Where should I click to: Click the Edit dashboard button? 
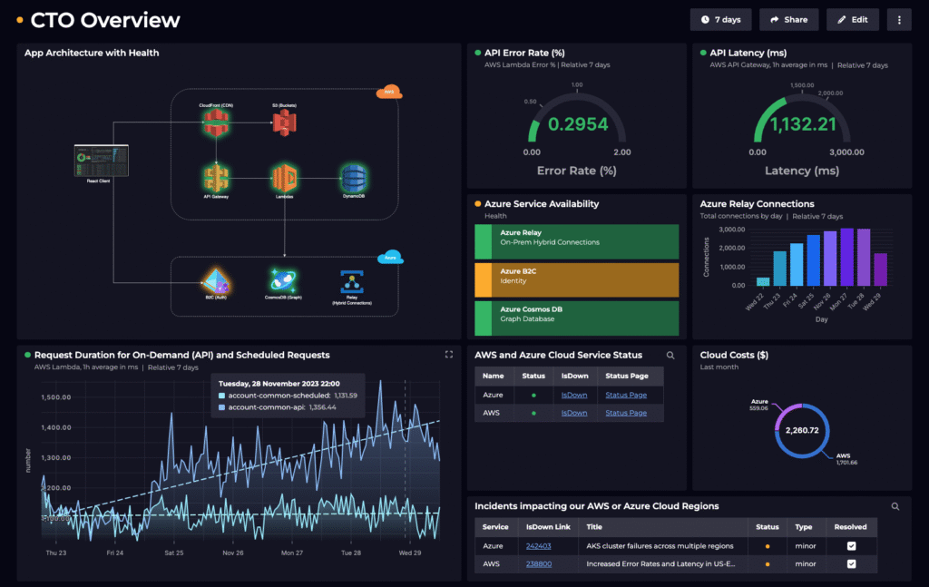[x=853, y=20]
